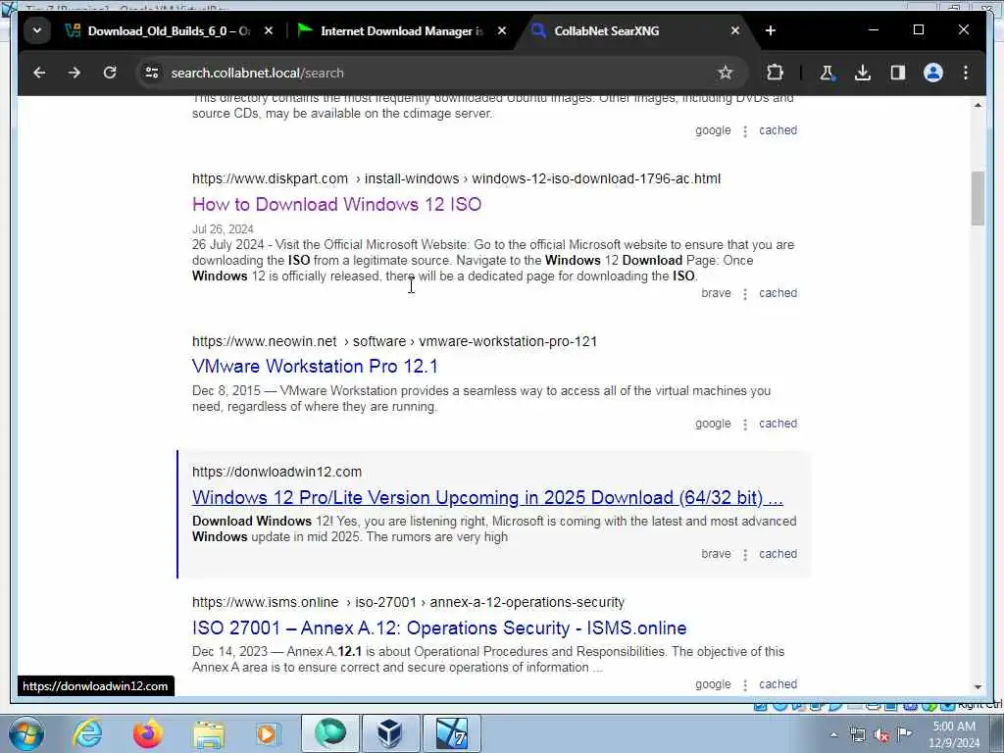Open the Action Center flag tray icon
The image size is (1004, 753).
point(904,734)
